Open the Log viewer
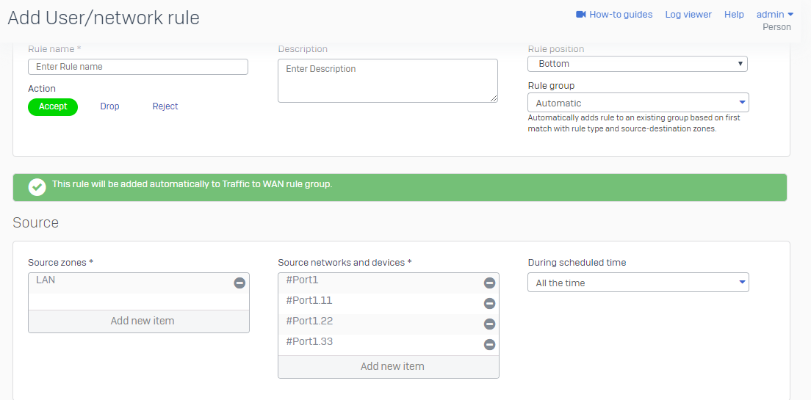This screenshot has width=811, height=400. click(688, 15)
